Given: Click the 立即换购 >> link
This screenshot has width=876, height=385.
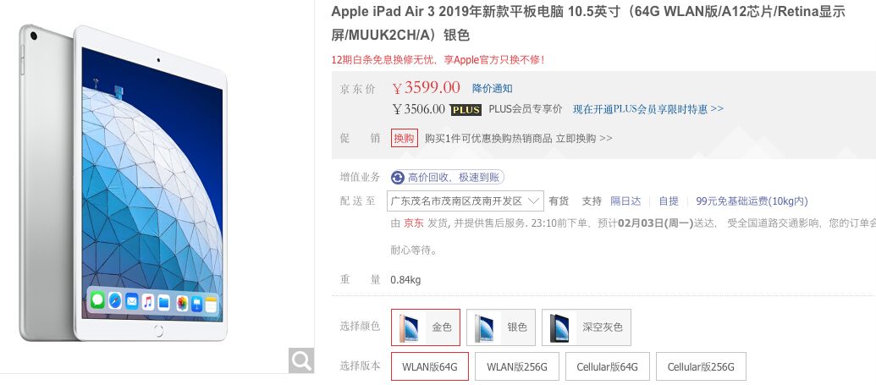Looking at the screenshot, I should 584,138.
